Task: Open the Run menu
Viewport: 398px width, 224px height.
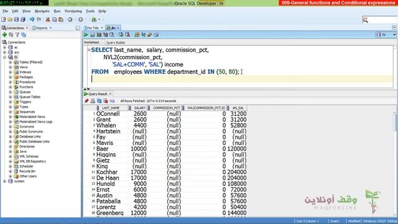Action: pos(57,11)
